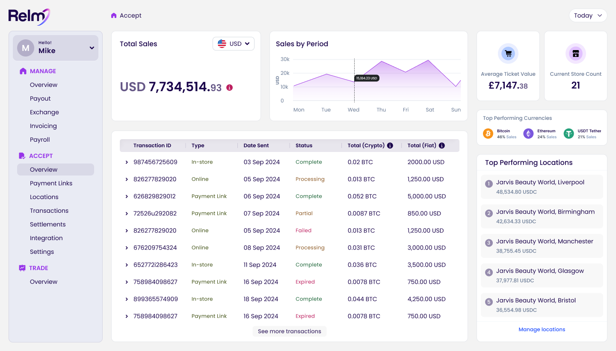Click See more transactions button

click(290, 331)
